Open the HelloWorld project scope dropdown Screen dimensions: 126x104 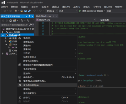(x=66, y=20)
